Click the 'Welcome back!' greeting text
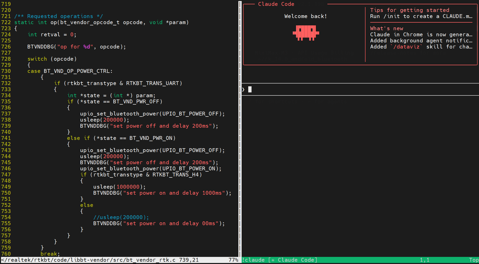The height and width of the screenshot is (264, 479). coord(306,16)
